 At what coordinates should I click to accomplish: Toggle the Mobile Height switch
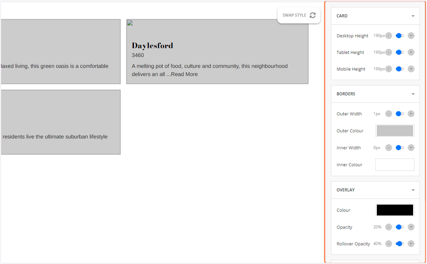[400, 69]
